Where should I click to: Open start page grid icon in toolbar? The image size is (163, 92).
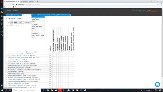pyautogui.click(x=13, y=4)
